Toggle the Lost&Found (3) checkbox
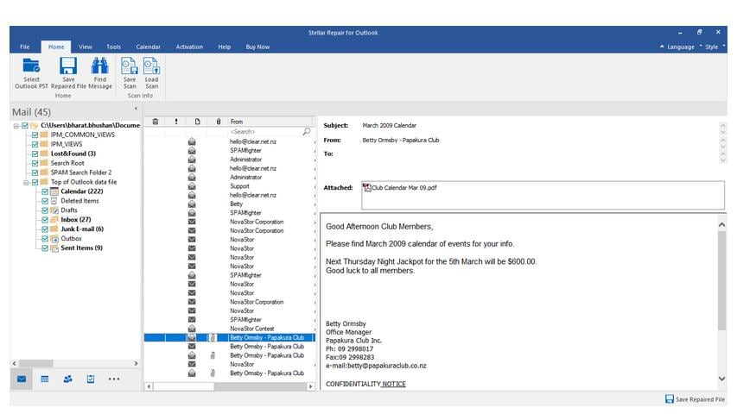756x420 pixels. click(35, 154)
